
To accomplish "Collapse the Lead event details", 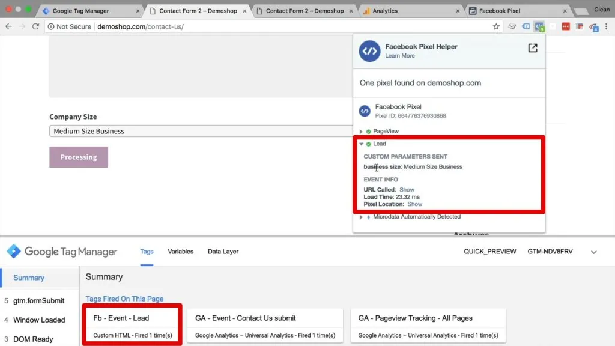I will pyautogui.click(x=361, y=144).
